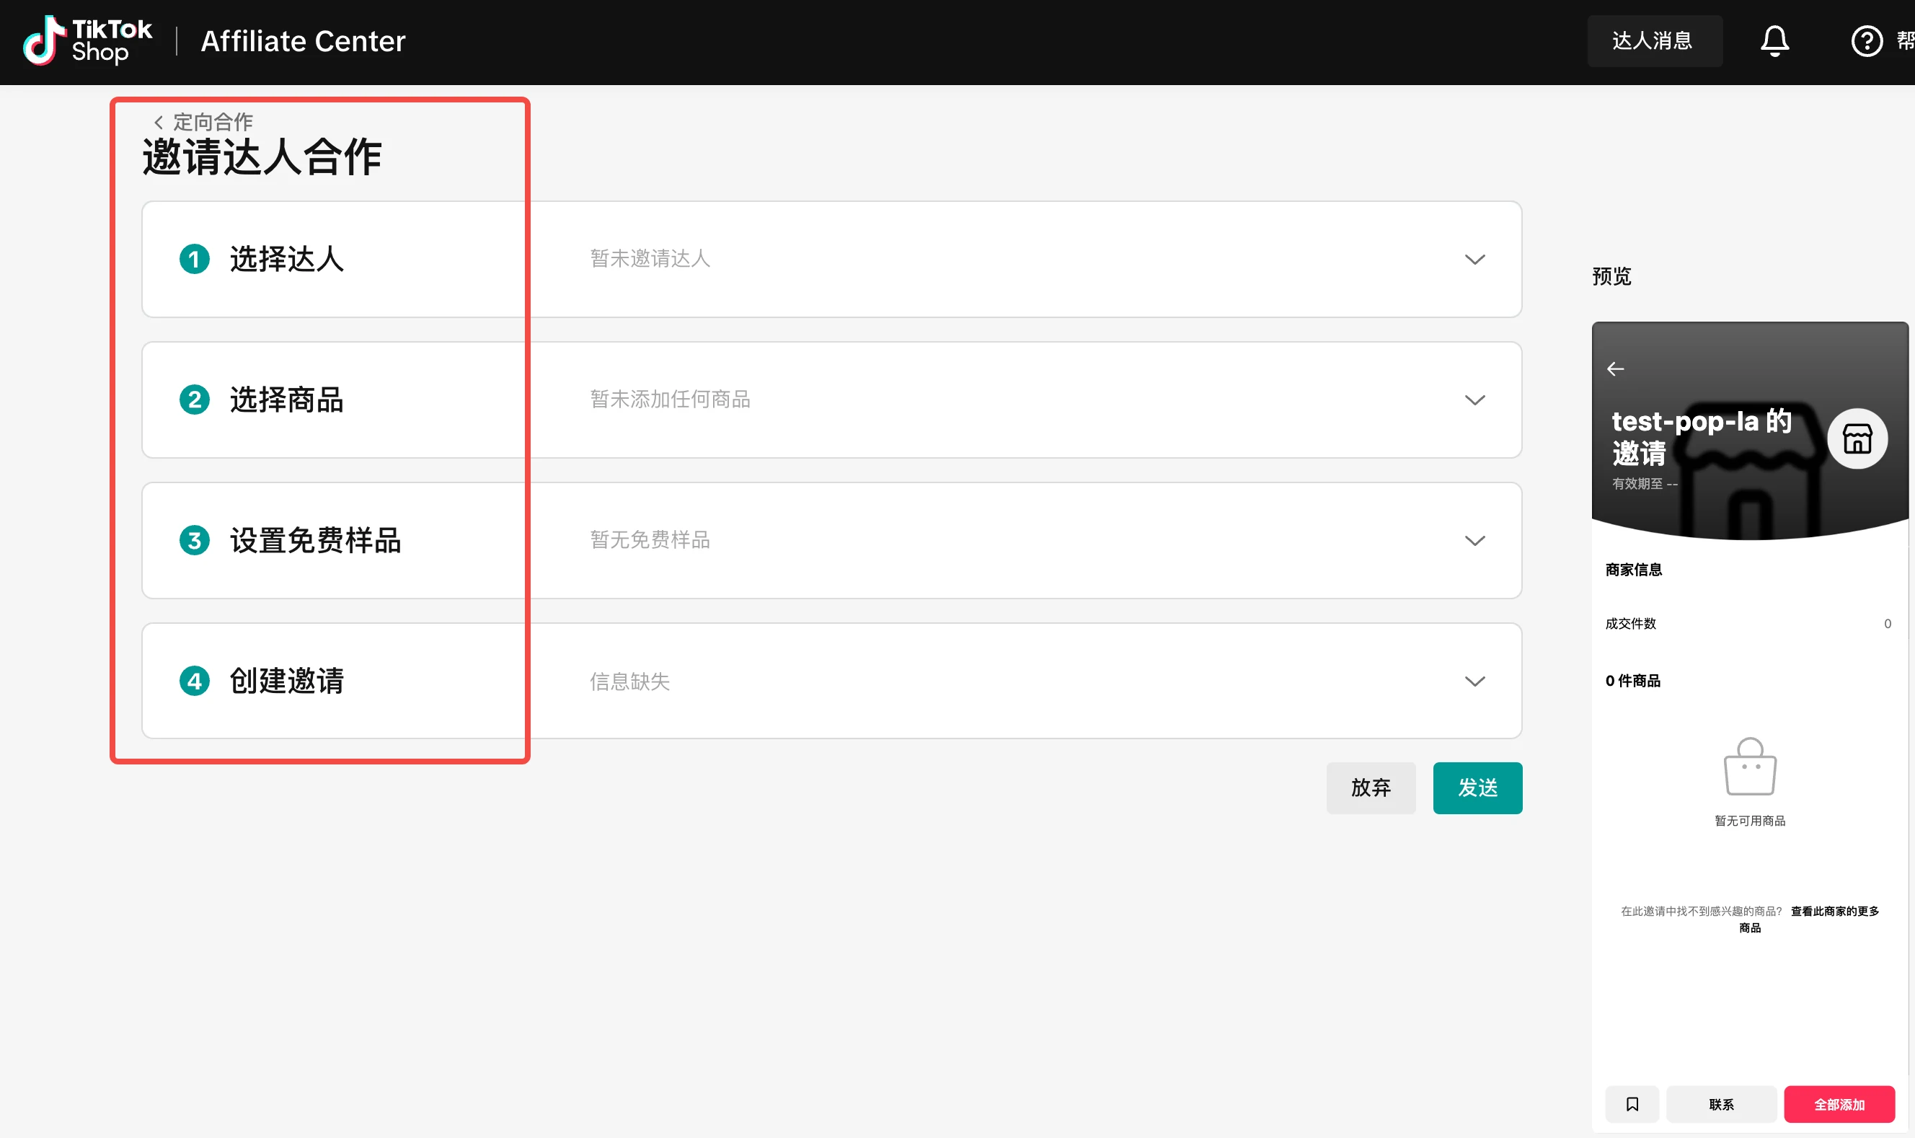Click the 发送 button

[x=1477, y=788]
